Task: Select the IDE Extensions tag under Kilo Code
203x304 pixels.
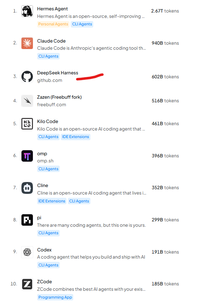Action: tap(75, 137)
